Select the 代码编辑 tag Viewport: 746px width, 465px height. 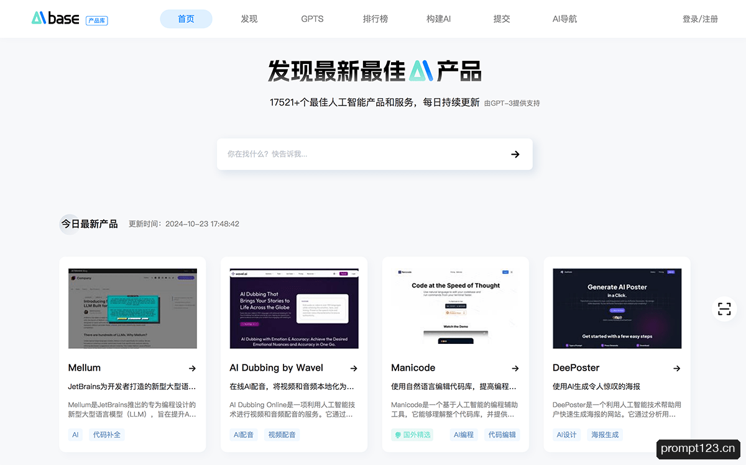click(502, 435)
